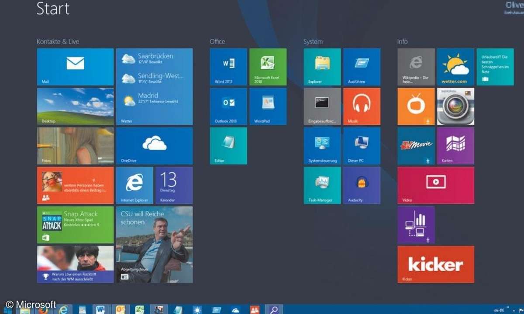Click the 'Info' group heading
The height and width of the screenshot is (314, 524).
402,41
